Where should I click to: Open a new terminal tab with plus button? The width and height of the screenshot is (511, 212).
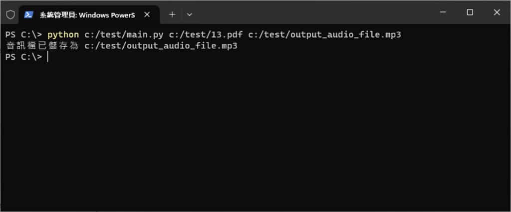tap(172, 15)
